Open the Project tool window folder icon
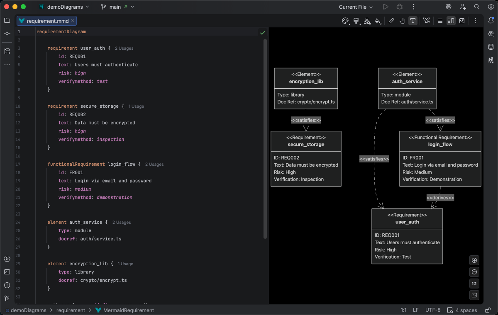The image size is (498, 315). tap(7, 20)
